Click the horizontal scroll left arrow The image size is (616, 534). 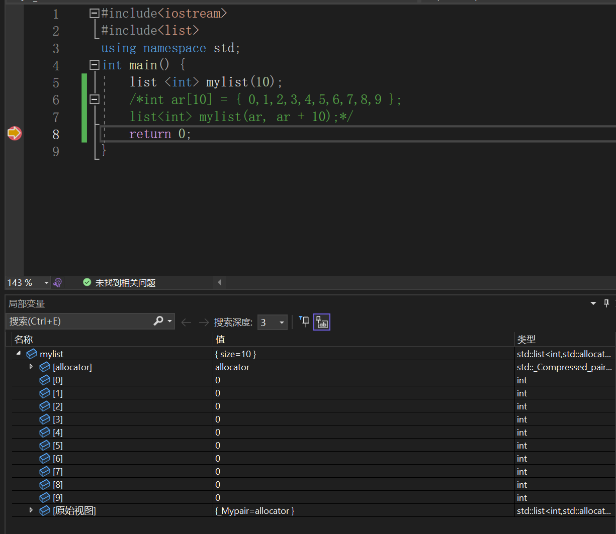220,283
